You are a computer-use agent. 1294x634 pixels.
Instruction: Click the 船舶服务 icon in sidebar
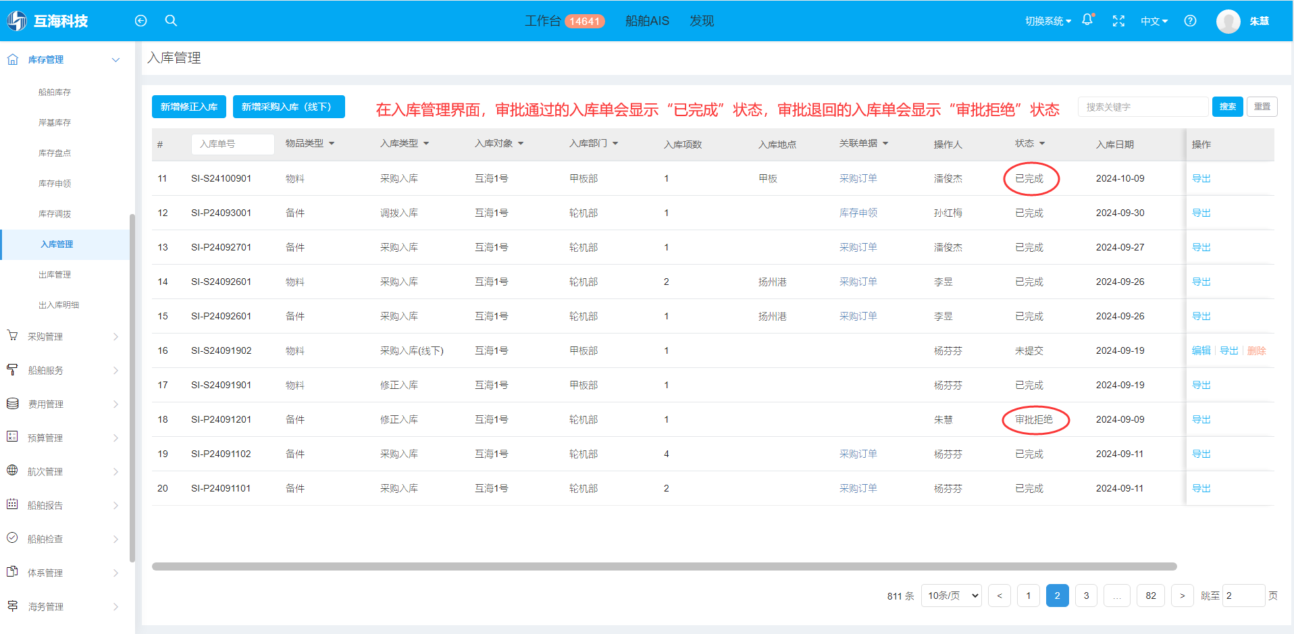[12, 369]
